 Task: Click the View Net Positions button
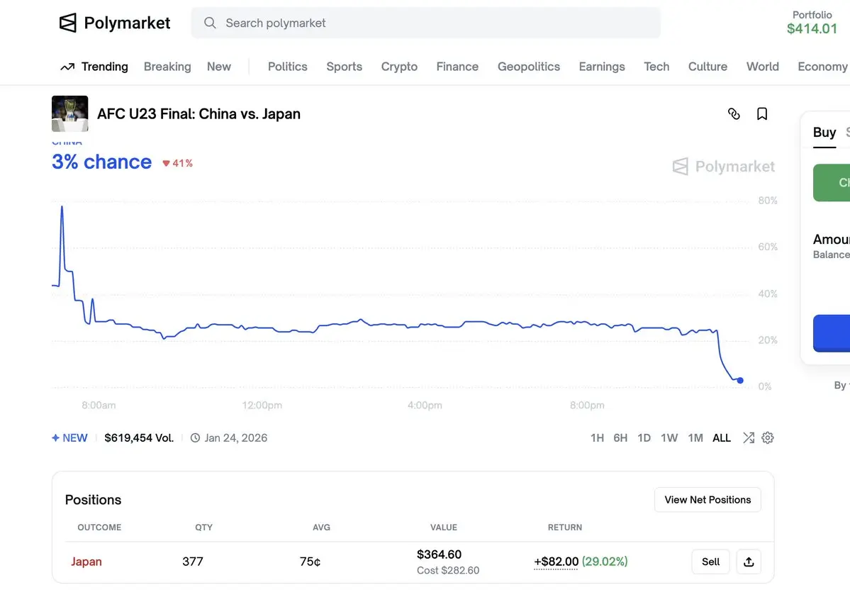pos(708,499)
